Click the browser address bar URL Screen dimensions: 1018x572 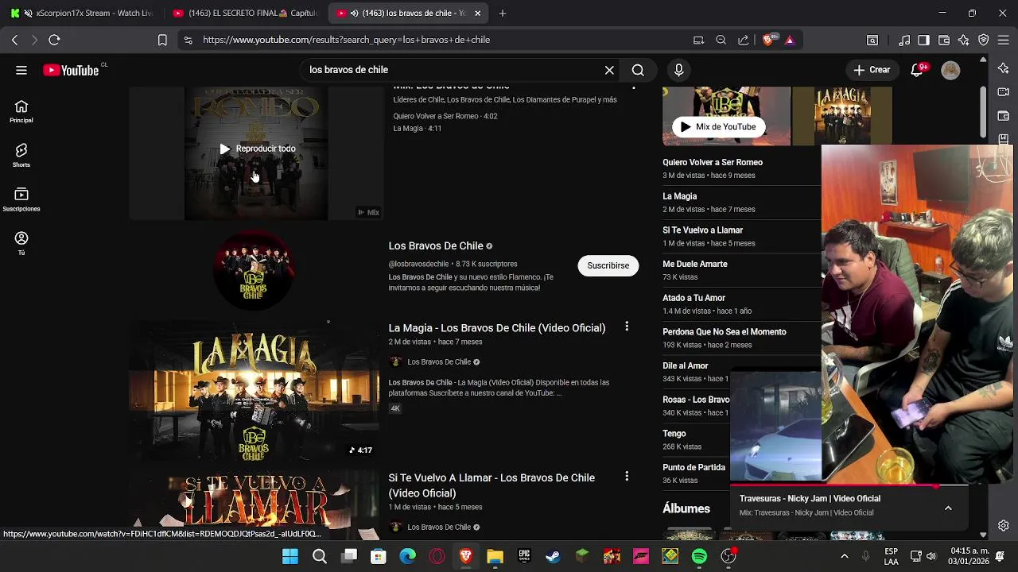[x=346, y=40]
